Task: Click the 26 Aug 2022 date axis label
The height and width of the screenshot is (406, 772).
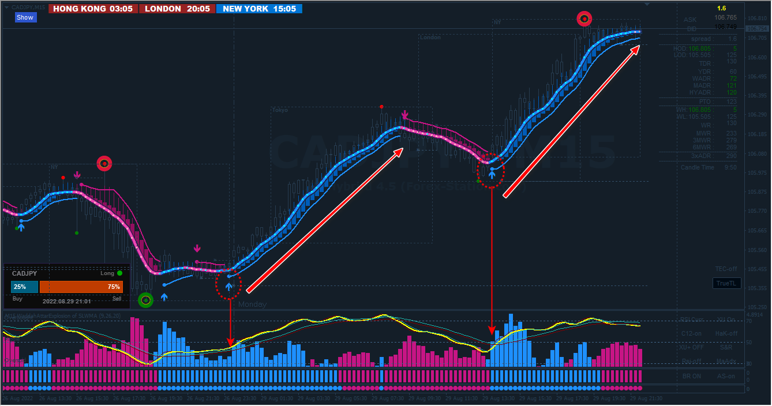Action: tap(17, 399)
